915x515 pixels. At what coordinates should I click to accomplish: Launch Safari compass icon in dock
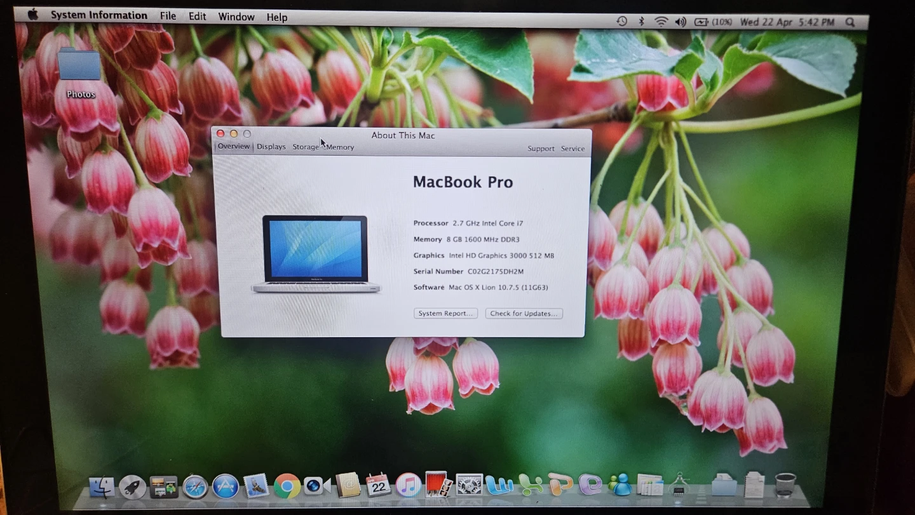195,487
